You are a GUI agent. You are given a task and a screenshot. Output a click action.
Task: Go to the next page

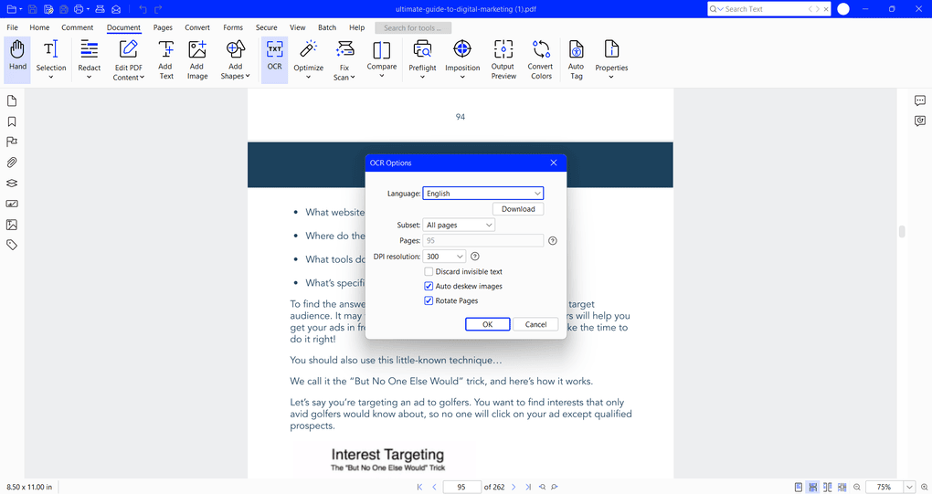[514, 487]
